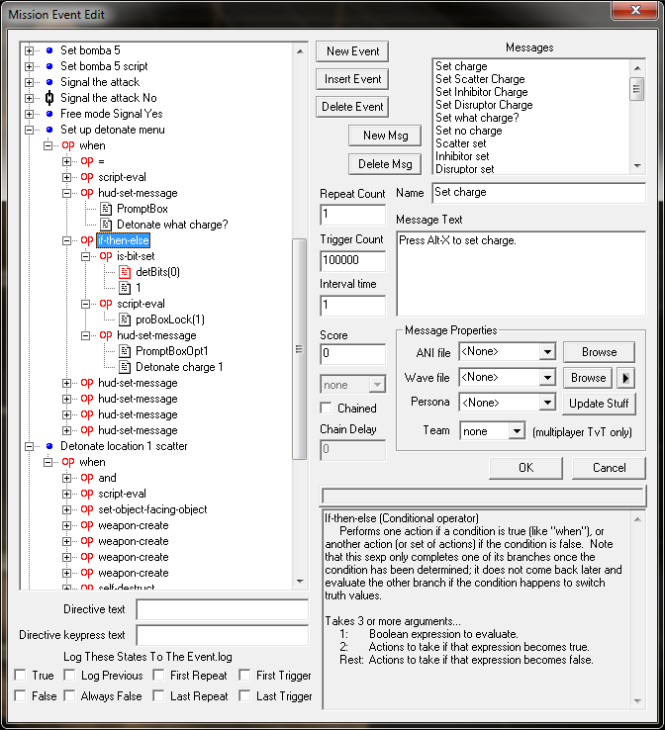
Task: Click the Message Text field
Action: (521, 274)
